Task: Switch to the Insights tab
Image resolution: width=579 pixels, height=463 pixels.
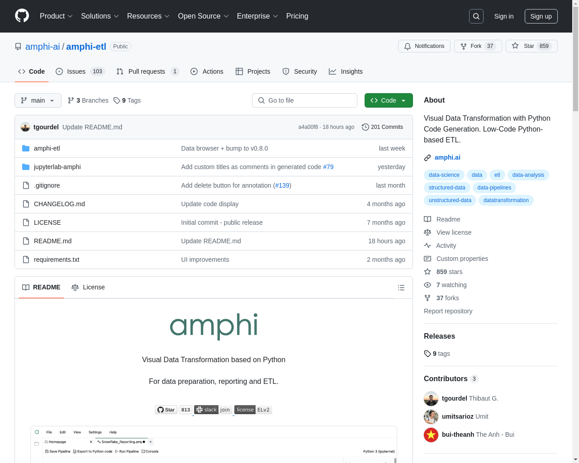Action: coord(346,71)
